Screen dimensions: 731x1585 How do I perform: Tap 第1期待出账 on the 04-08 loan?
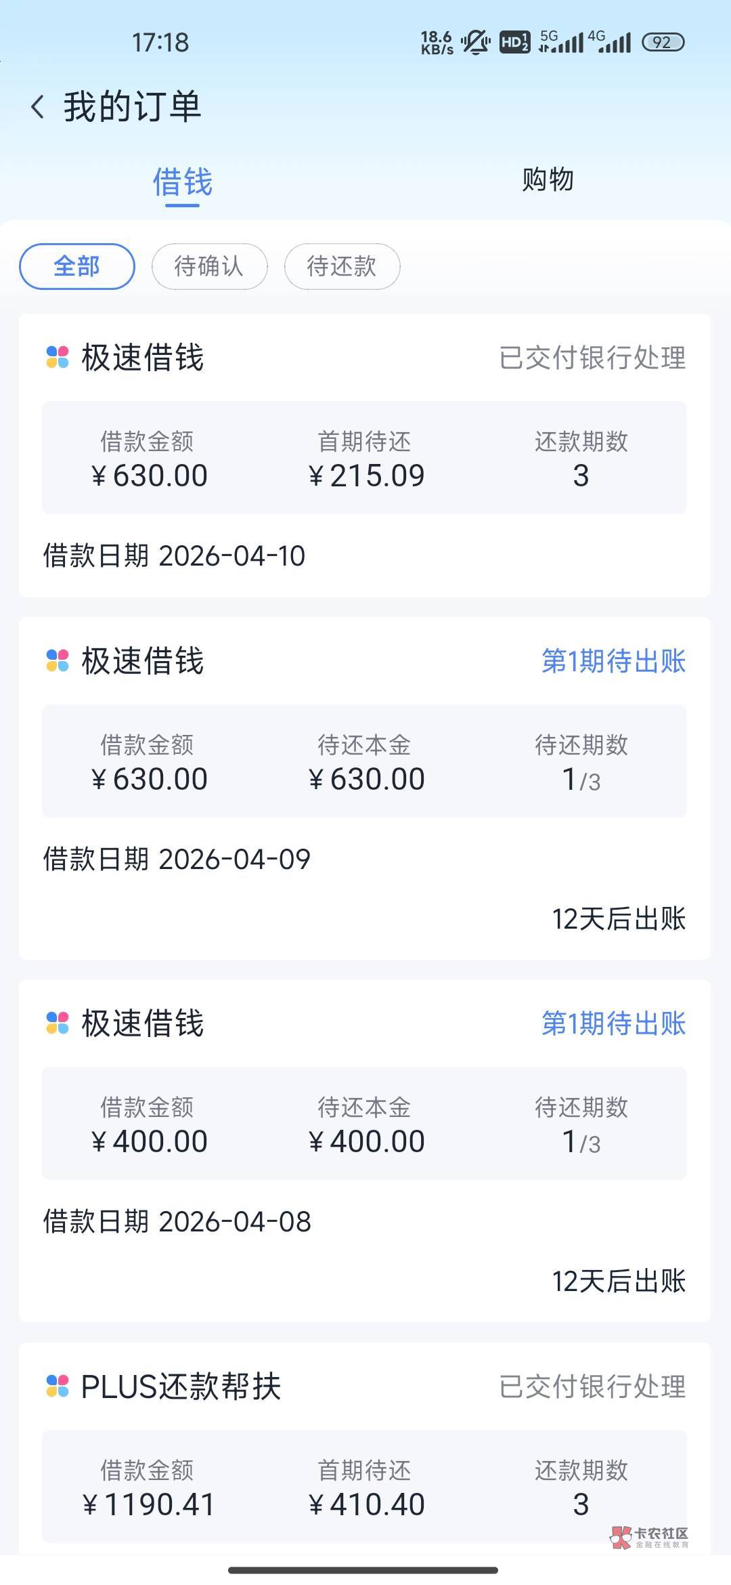[613, 1023]
